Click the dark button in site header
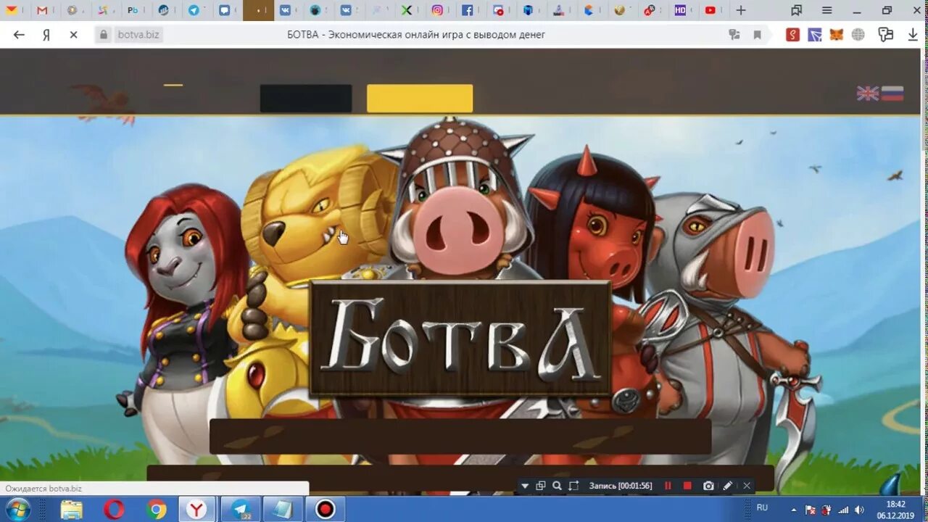This screenshot has height=522, width=928. (x=306, y=99)
